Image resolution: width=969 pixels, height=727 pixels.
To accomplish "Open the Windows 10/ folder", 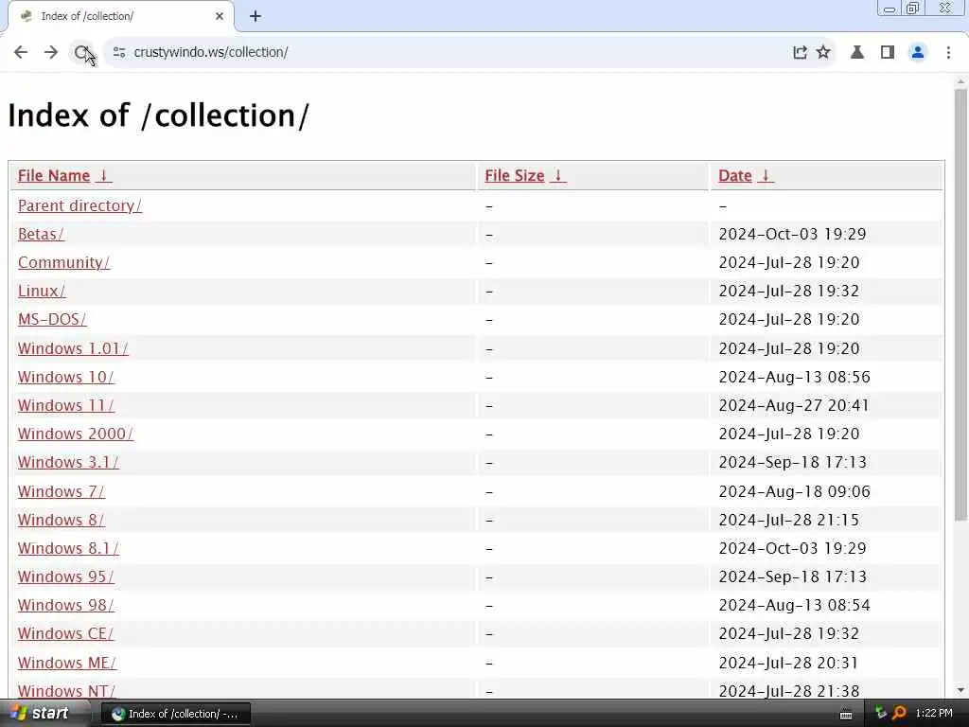I will (x=66, y=377).
